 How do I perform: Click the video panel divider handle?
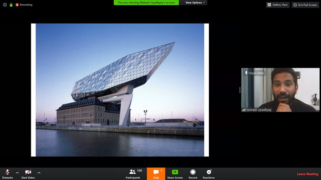point(240,90)
